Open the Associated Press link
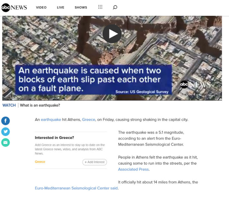229x197 pixels. [x=133, y=169]
